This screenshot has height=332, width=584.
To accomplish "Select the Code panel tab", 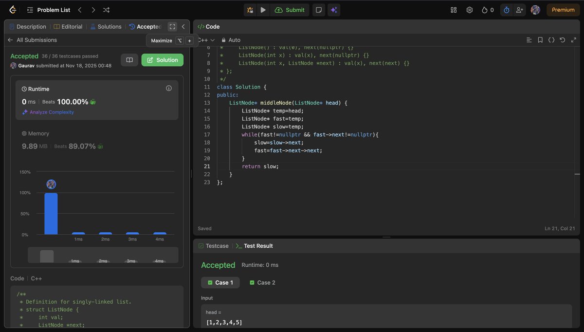I will pyautogui.click(x=208, y=27).
